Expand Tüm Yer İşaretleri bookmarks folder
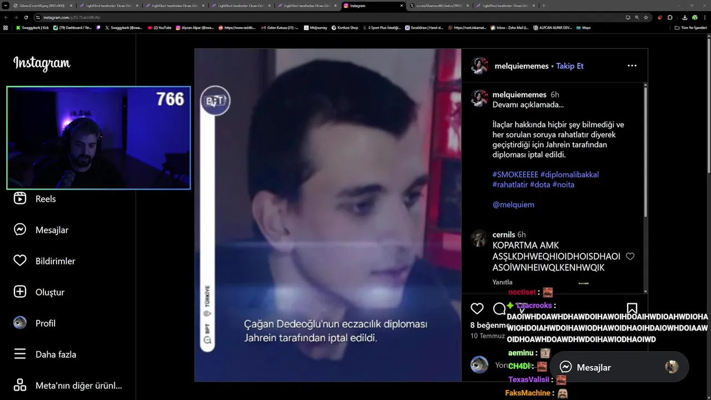This screenshot has width=711, height=400. (x=691, y=28)
